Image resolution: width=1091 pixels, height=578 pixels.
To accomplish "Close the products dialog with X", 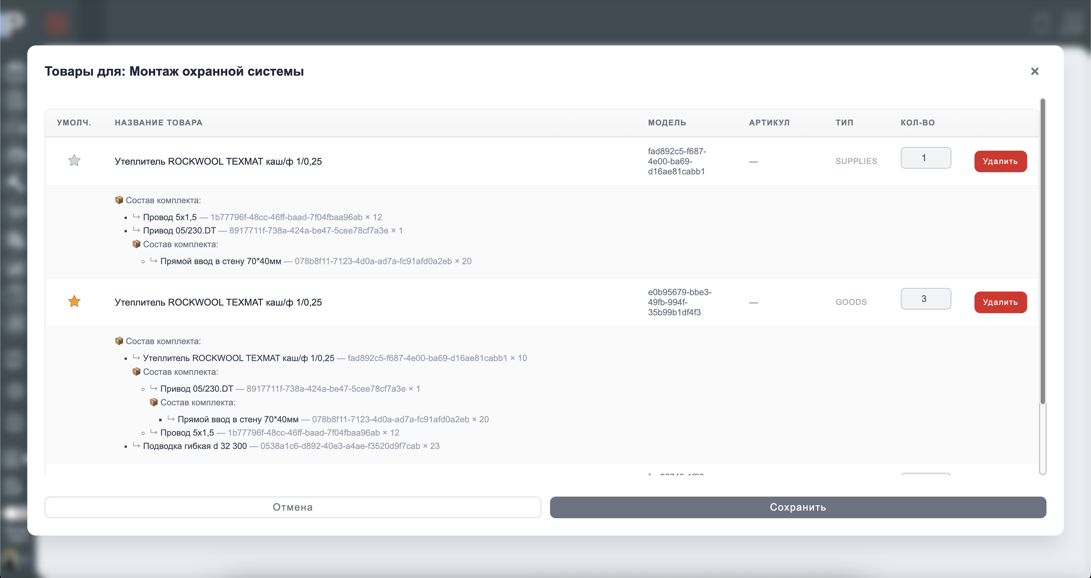I will pyautogui.click(x=1034, y=71).
